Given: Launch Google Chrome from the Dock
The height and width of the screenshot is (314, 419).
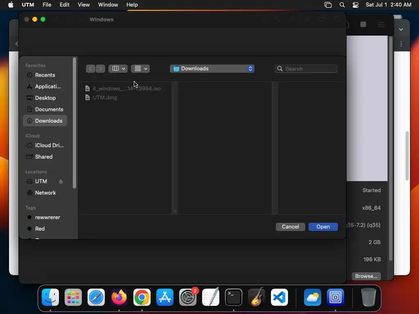Looking at the screenshot, I should (x=142, y=297).
